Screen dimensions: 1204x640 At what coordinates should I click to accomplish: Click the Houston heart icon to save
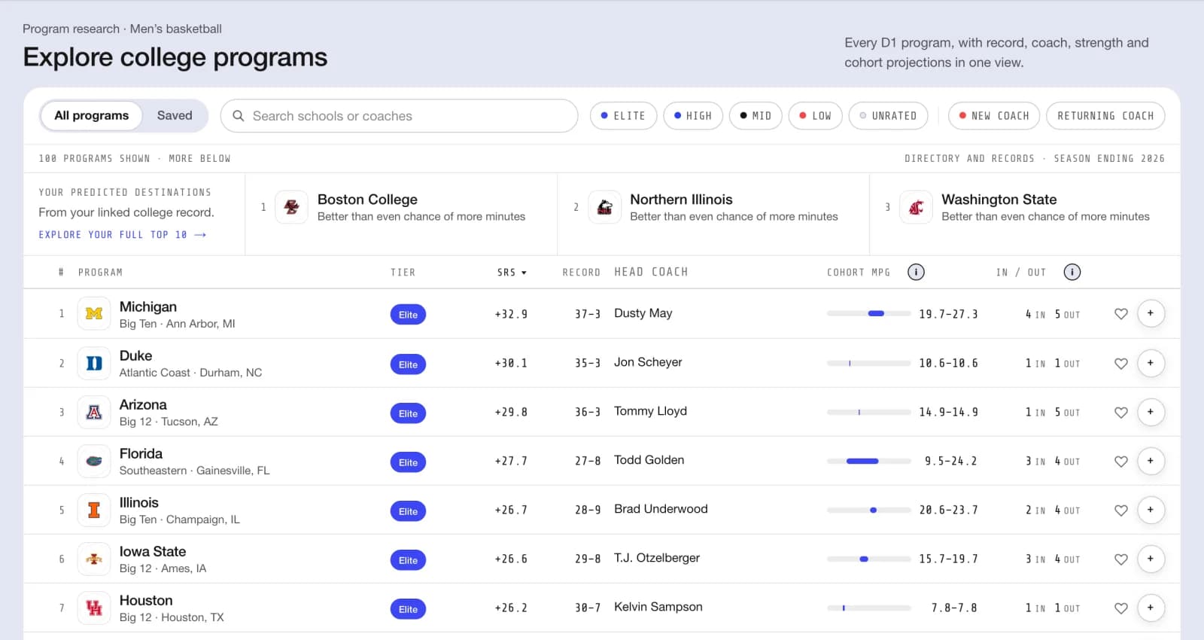(x=1121, y=608)
